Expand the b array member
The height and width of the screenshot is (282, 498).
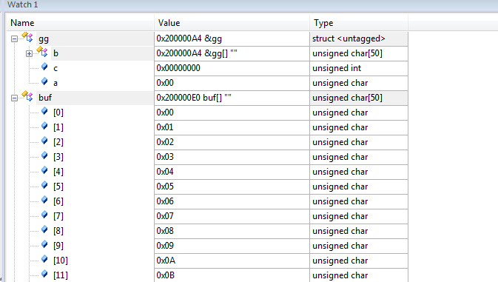(x=29, y=54)
